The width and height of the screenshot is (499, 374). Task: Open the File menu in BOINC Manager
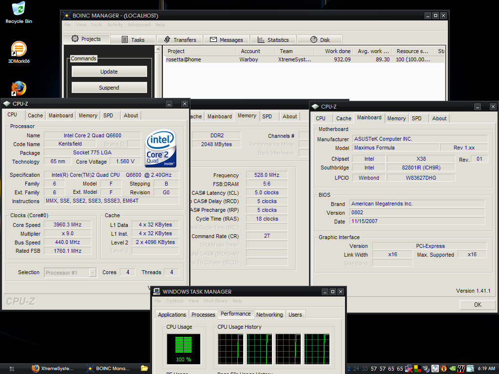click(67, 25)
